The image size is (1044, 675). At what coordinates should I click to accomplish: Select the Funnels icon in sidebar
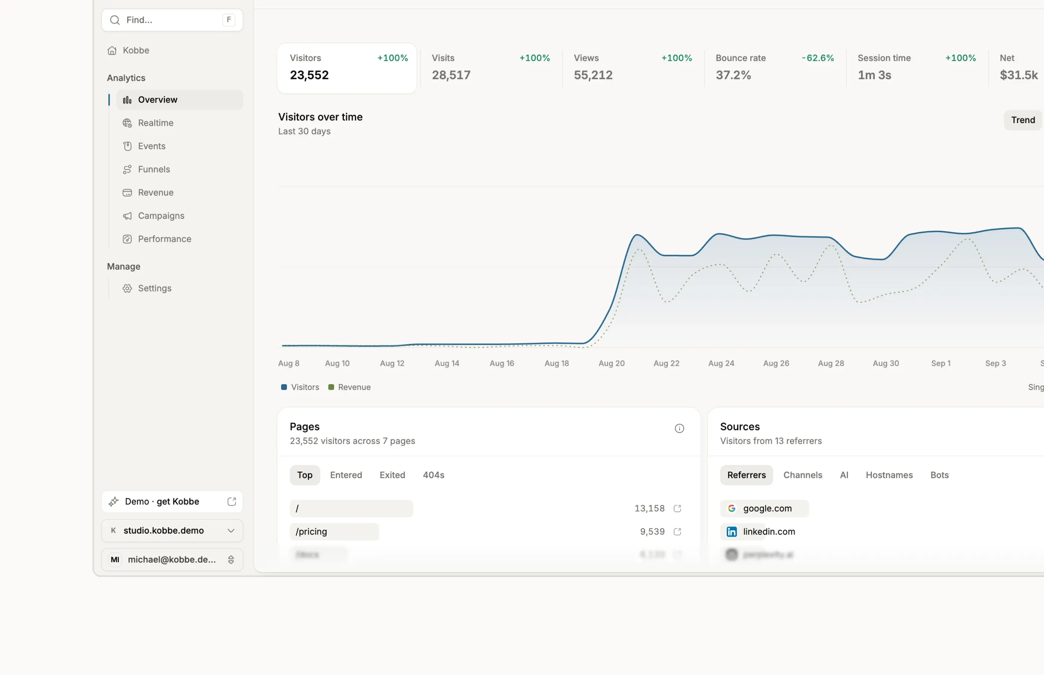(x=127, y=170)
